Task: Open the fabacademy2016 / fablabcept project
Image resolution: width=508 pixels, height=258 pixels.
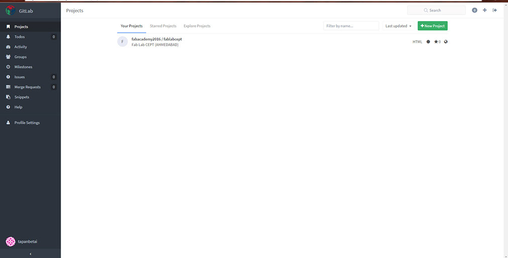Action: [x=156, y=39]
